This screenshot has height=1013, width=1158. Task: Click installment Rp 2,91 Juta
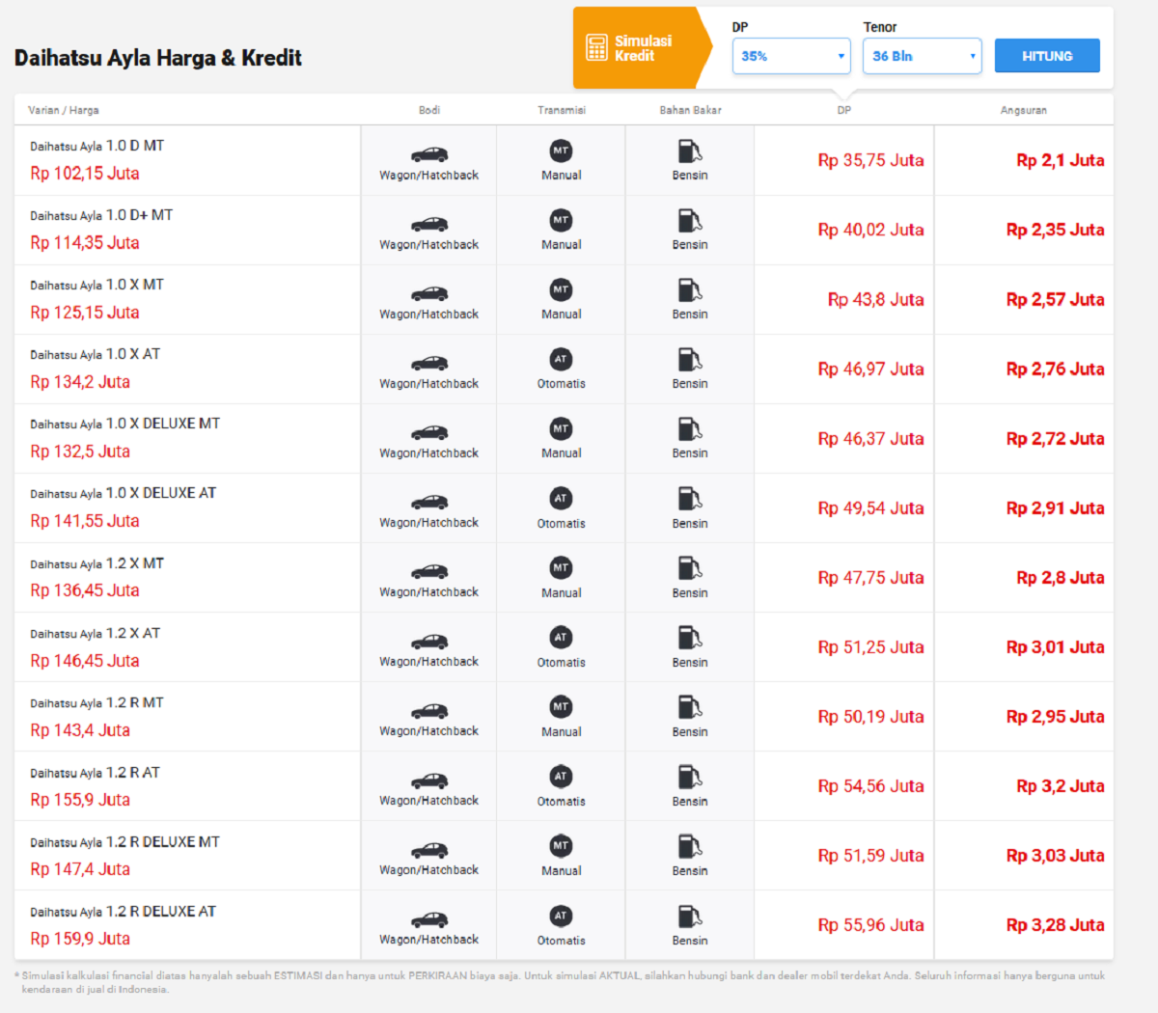coord(1056,508)
